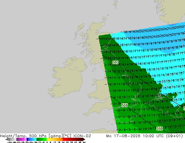Click the grey left arrow of the color bar
The height and width of the screenshot is (143, 185).
click(x=6, y=139)
